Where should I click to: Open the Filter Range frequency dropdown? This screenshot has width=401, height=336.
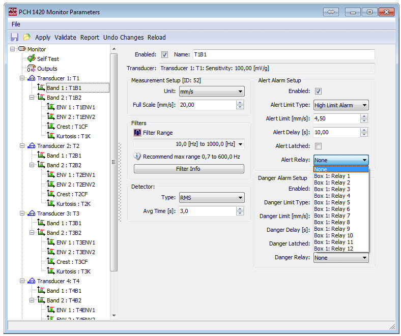189,144
